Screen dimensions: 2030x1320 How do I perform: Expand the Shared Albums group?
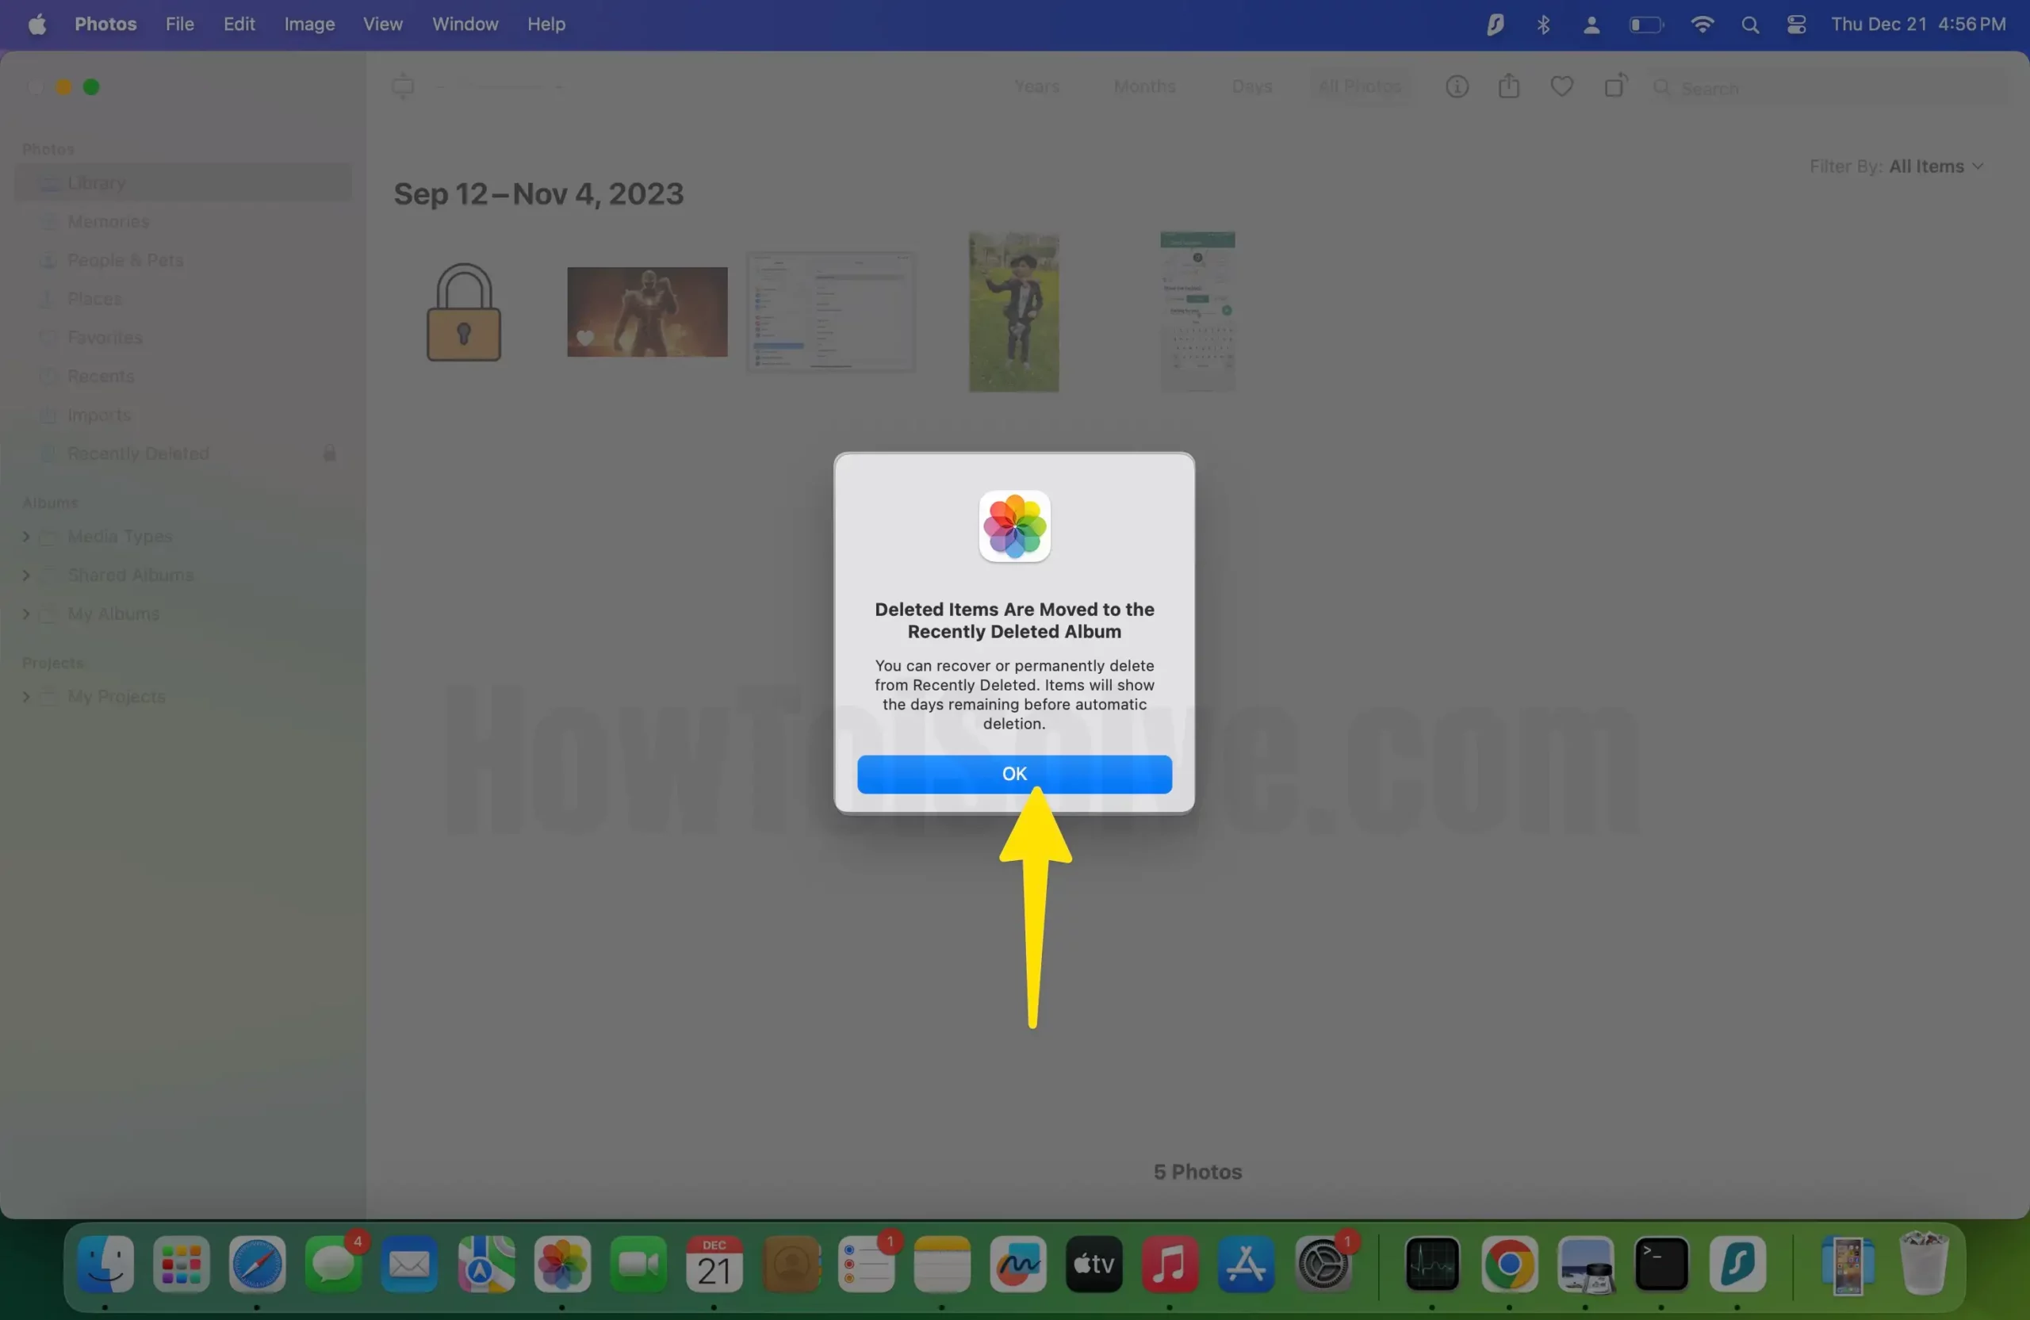coord(25,575)
